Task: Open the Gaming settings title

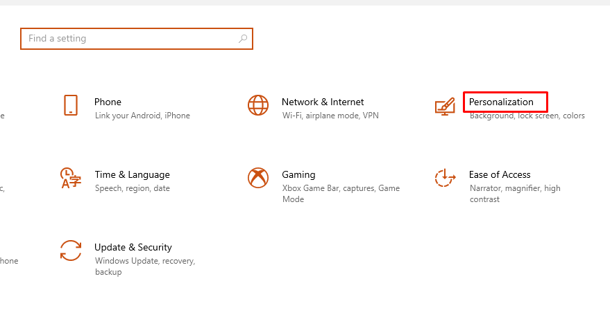Action: point(298,174)
